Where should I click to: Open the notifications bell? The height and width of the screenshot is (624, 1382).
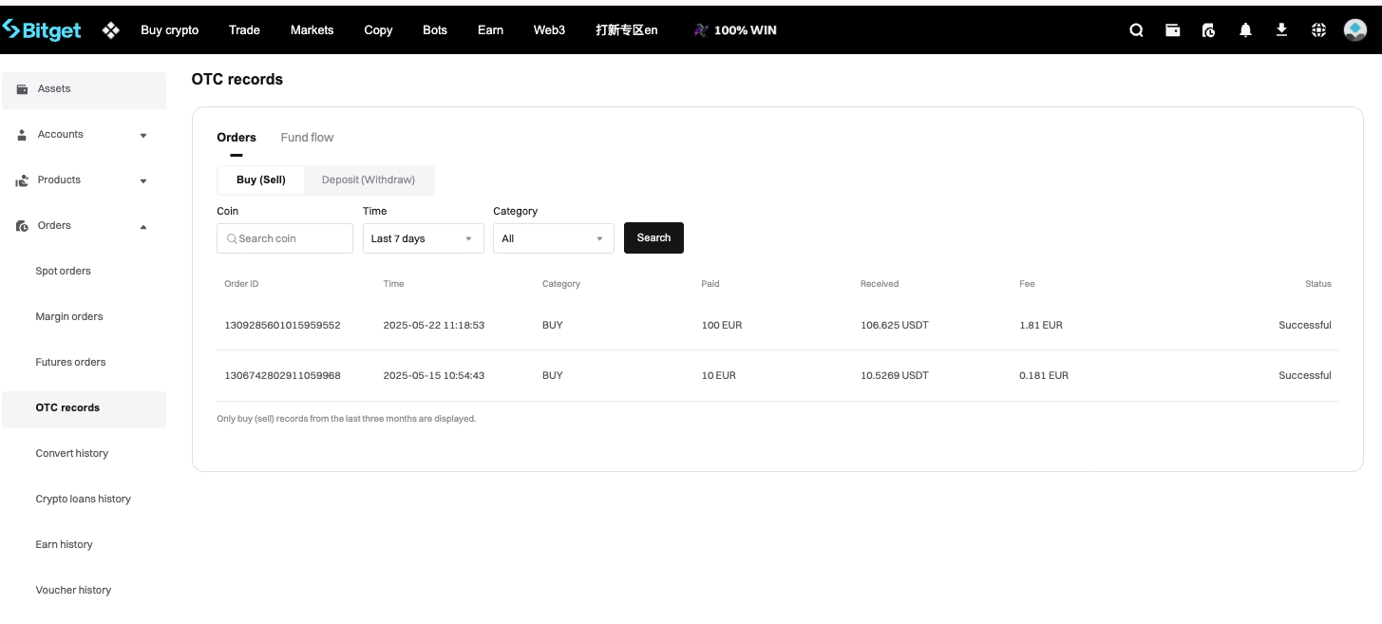[x=1245, y=30]
